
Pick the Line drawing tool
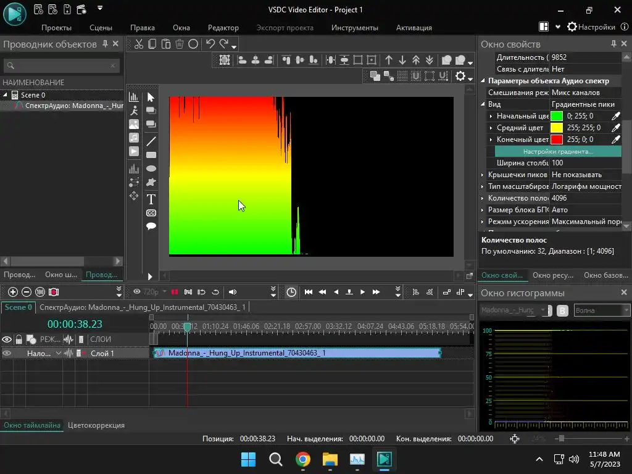(151, 141)
